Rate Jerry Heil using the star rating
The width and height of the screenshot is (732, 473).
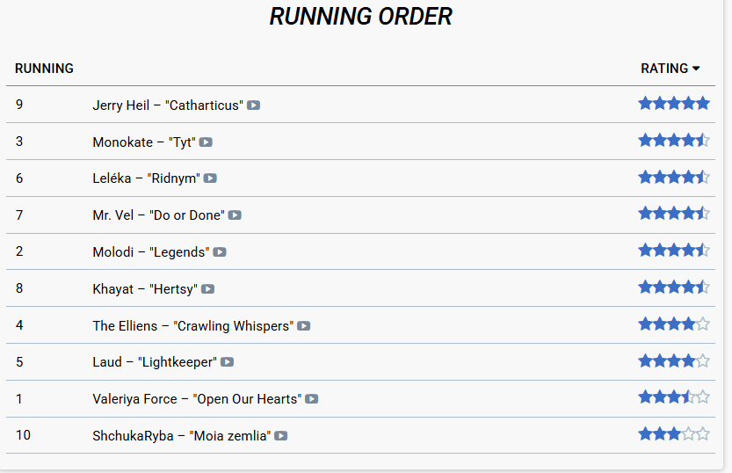[673, 104]
